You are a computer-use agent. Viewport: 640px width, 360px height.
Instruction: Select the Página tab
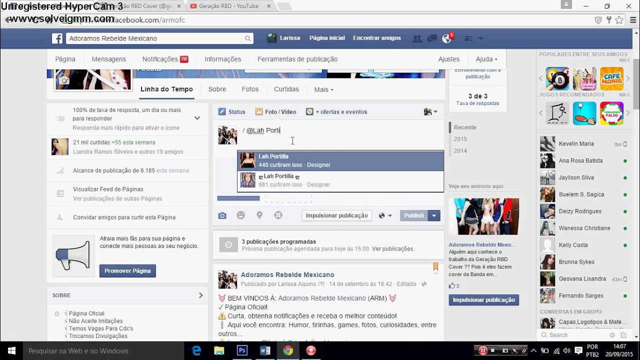[65, 59]
